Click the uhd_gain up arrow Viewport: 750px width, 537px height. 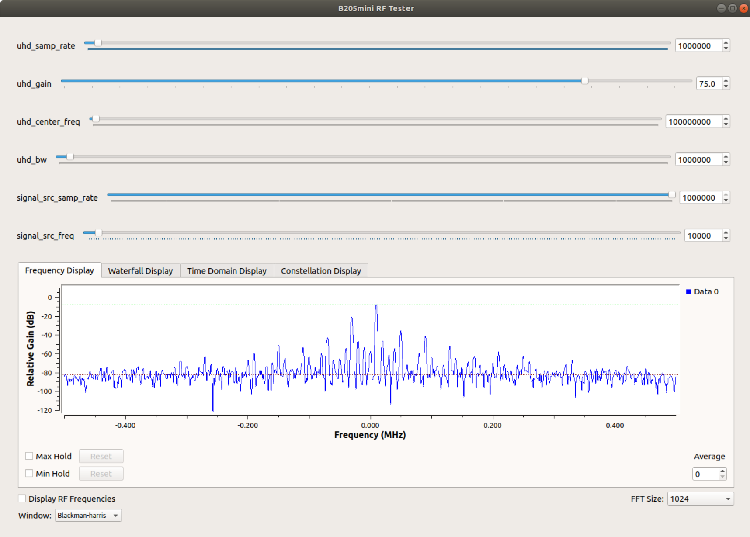[x=726, y=81]
